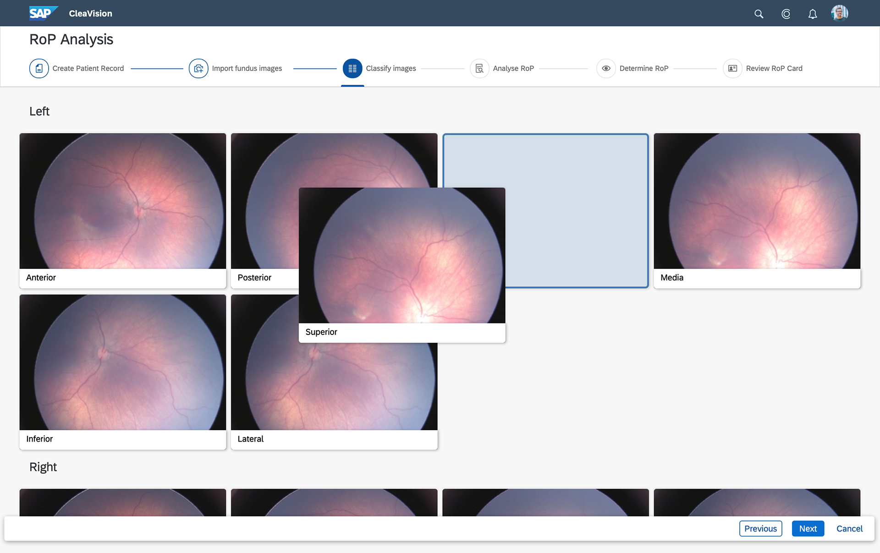Click the Left section heading
The height and width of the screenshot is (553, 880).
point(39,111)
